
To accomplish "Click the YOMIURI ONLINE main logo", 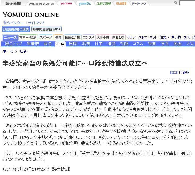I will point(31,15).
